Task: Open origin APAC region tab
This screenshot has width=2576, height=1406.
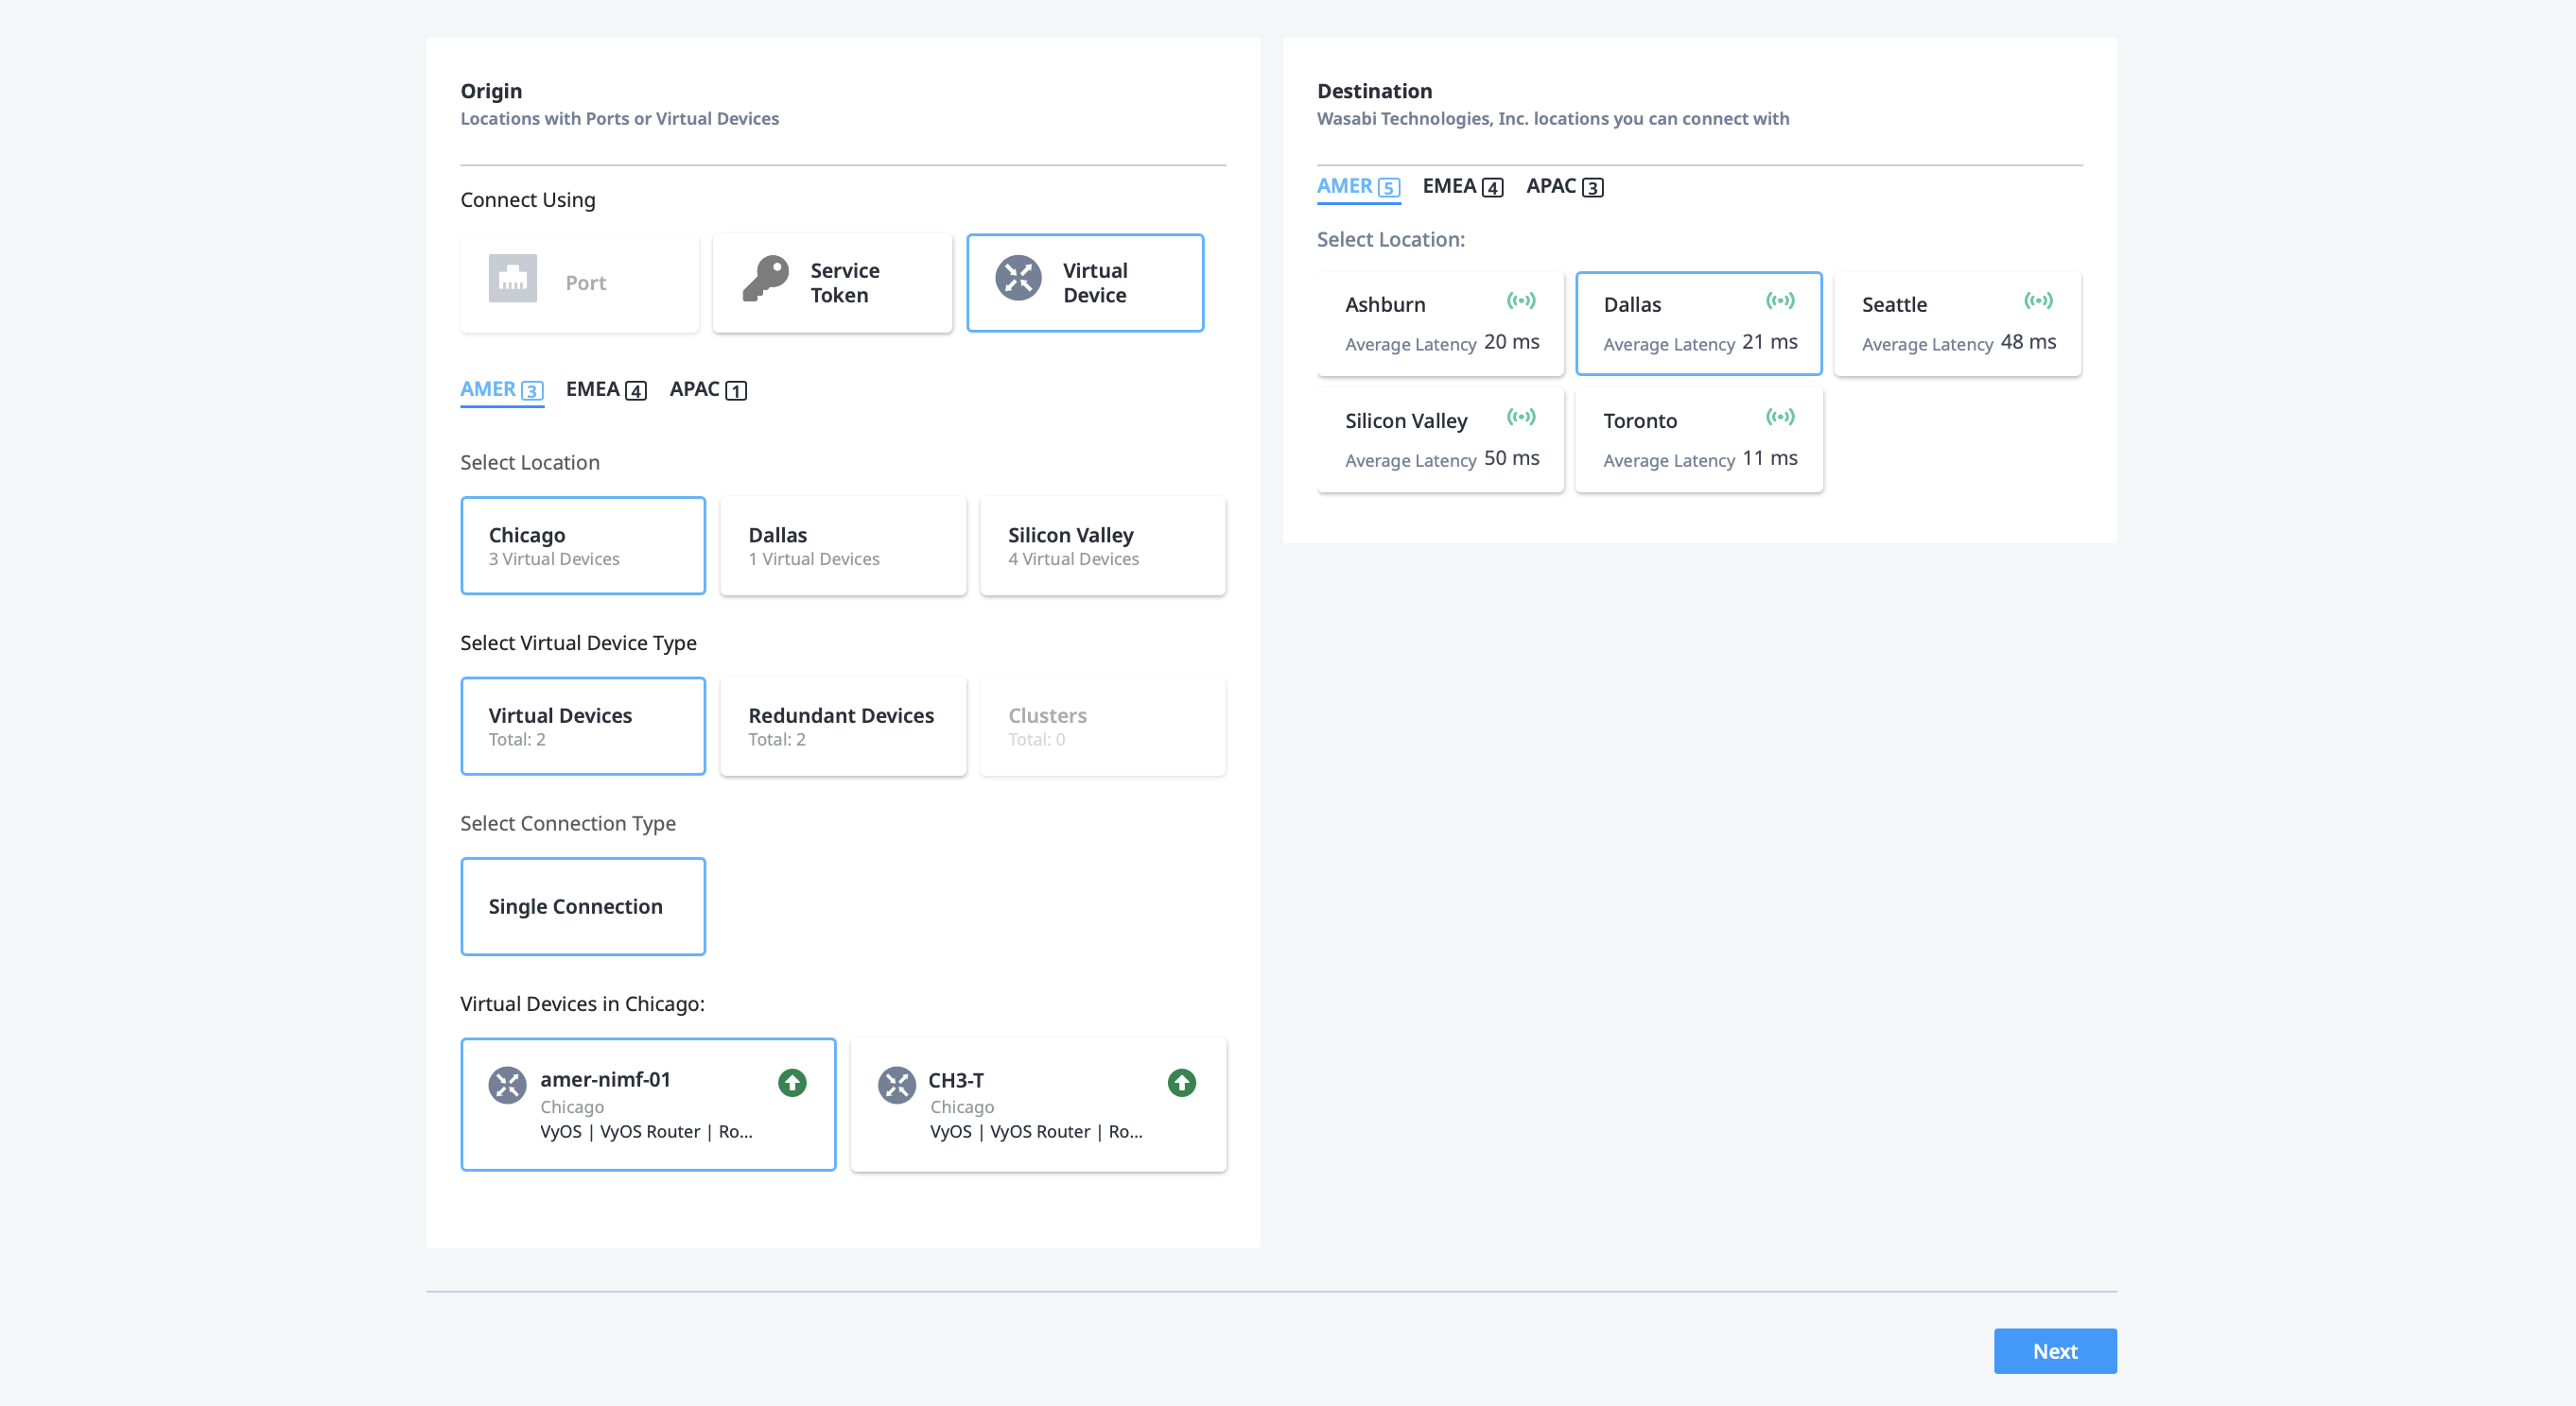Action: click(708, 389)
